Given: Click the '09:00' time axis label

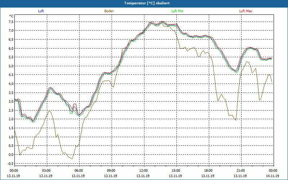Looking at the screenshot, I should coord(111,171).
